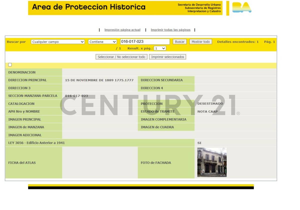This screenshot has height=210, width=300.
Task: Click the 'Detalles encontrados: 1' text
Action: pyautogui.click(x=238, y=42)
